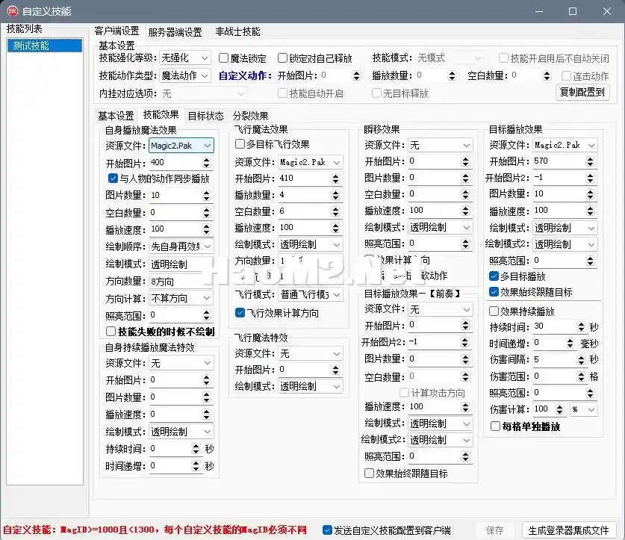Select 测试技能 in the skill list

45,46
